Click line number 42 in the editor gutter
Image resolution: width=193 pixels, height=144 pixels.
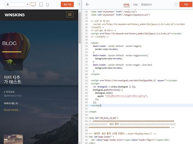pos(86,80)
